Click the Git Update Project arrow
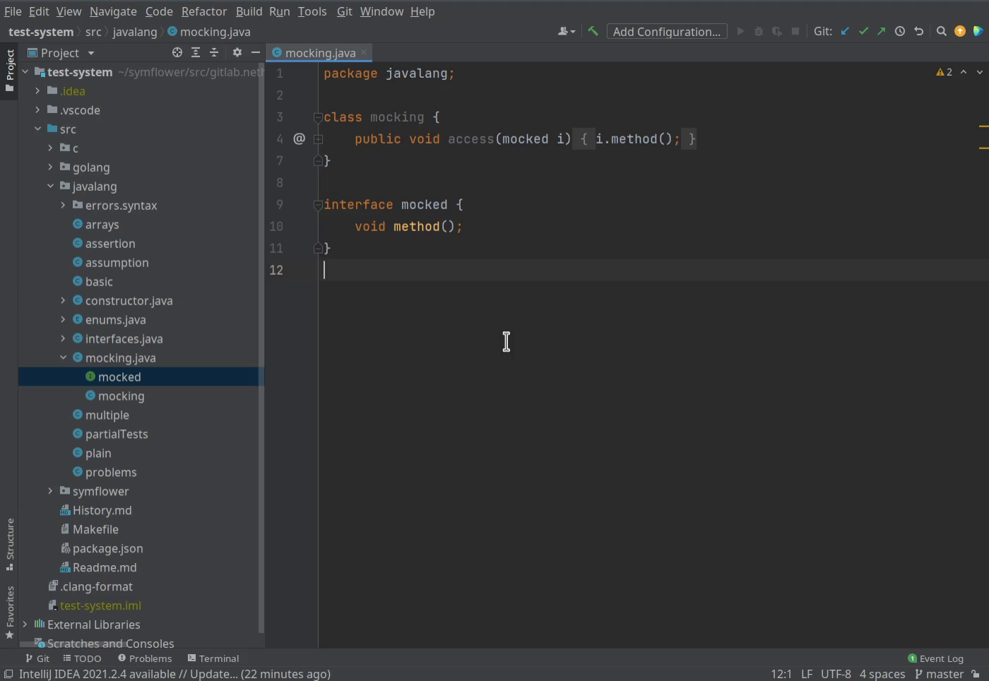 coord(845,31)
